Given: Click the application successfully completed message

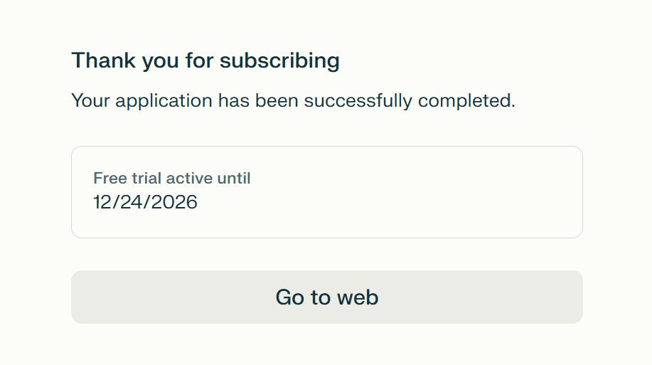Looking at the screenshot, I should coord(293,100).
